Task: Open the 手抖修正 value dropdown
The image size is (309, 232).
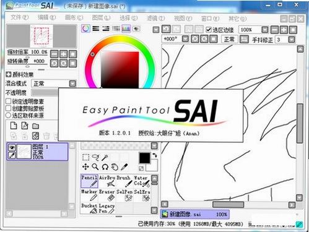Action: (292, 39)
